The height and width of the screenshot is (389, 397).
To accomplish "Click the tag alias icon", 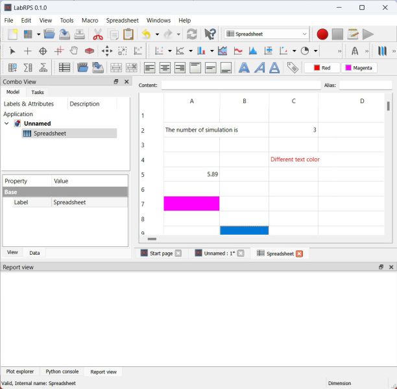I will pyautogui.click(x=293, y=68).
